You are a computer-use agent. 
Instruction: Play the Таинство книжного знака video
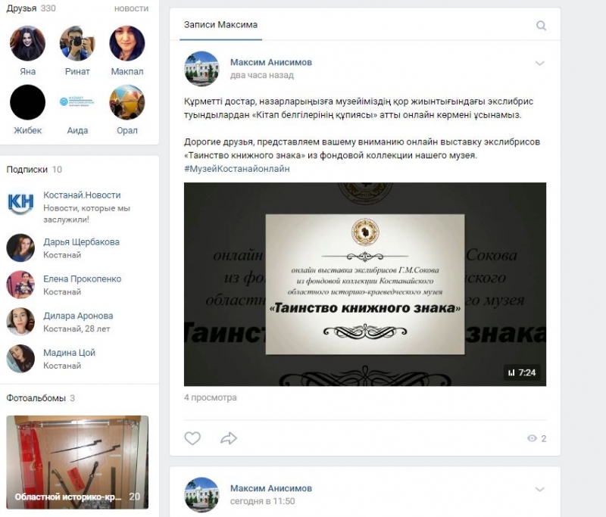pyautogui.click(x=365, y=284)
